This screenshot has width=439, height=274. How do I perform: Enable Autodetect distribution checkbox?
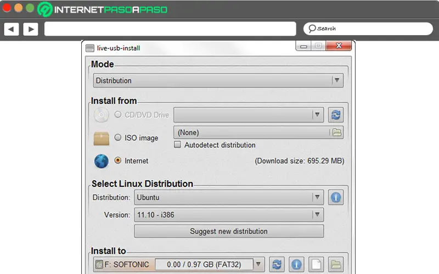point(177,145)
